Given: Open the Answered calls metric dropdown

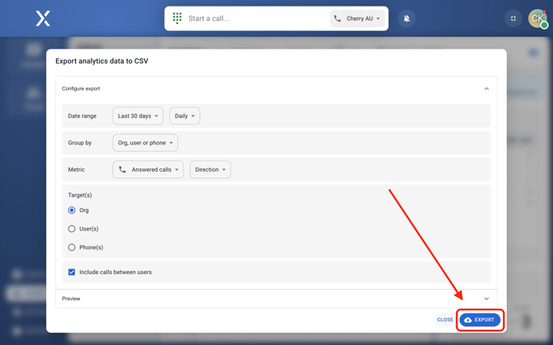Looking at the screenshot, I should point(149,170).
